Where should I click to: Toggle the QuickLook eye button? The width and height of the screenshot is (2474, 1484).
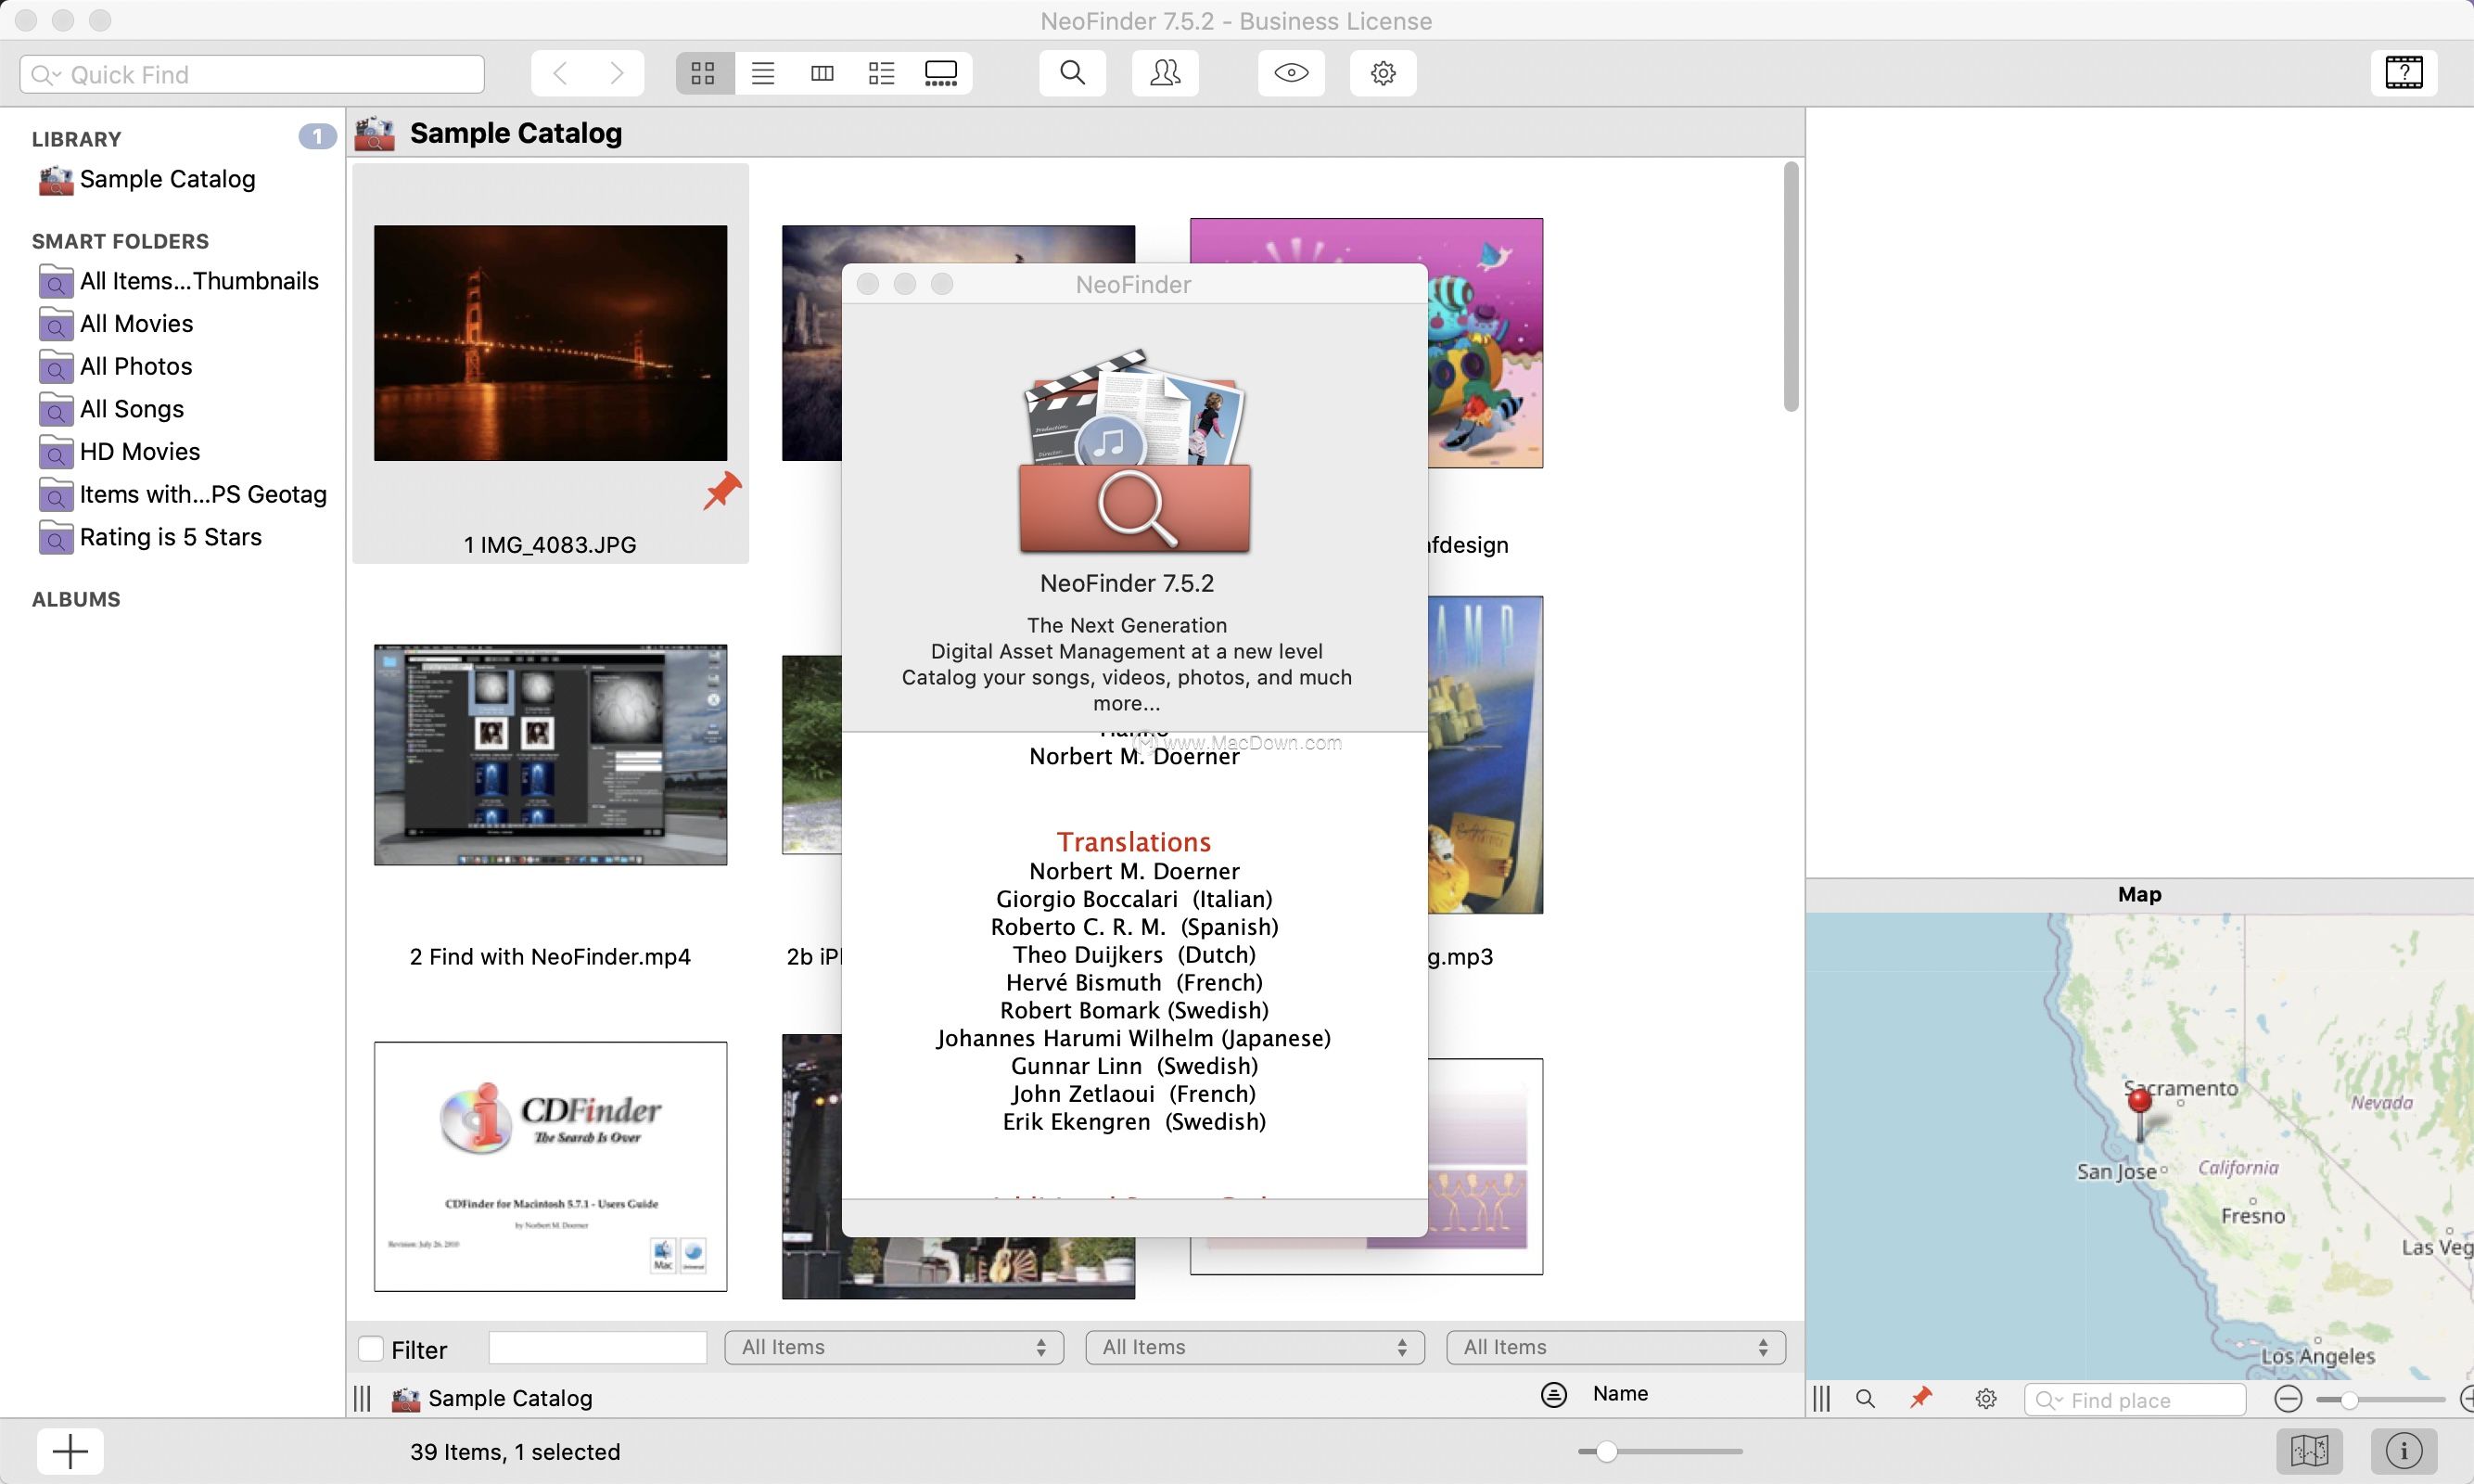point(1291,73)
